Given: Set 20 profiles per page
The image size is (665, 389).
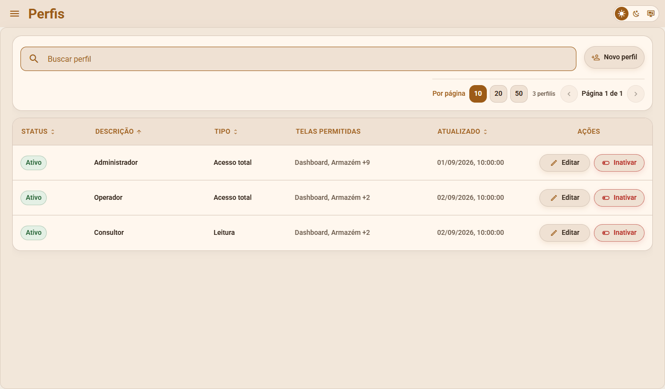Looking at the screenshot, I should pos(499,94).
